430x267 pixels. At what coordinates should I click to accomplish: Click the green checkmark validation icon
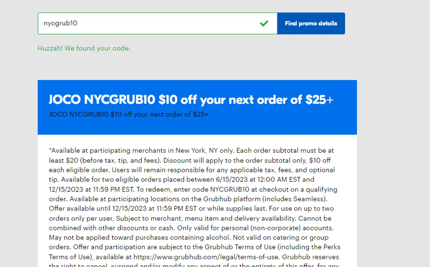click(x=264, y=24)
